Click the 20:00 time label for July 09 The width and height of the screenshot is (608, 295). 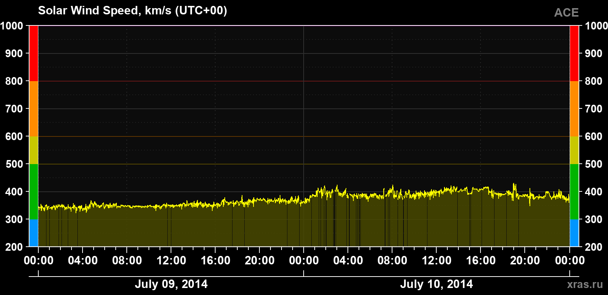[x=259, y=261]
